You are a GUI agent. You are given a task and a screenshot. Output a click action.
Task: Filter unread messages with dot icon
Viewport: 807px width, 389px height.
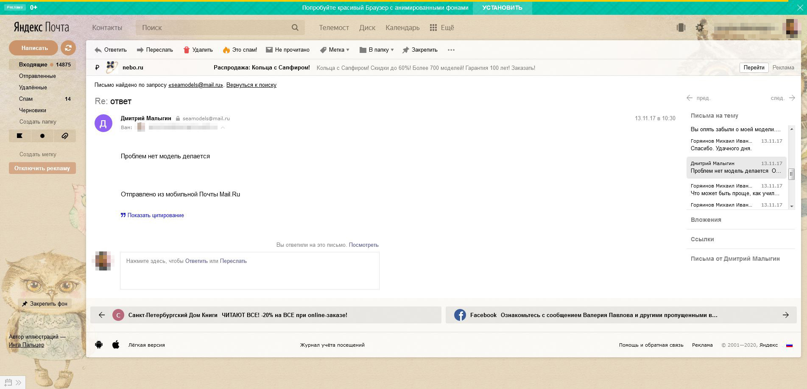pyautogui.click(x=42, y=136)
